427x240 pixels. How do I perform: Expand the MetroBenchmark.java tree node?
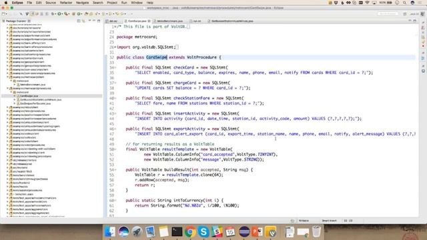coord(15,85)
